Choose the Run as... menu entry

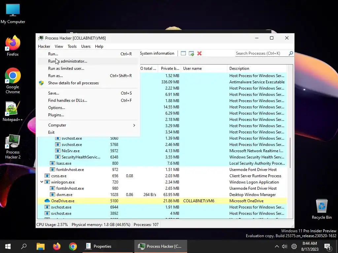coord(88,76)
